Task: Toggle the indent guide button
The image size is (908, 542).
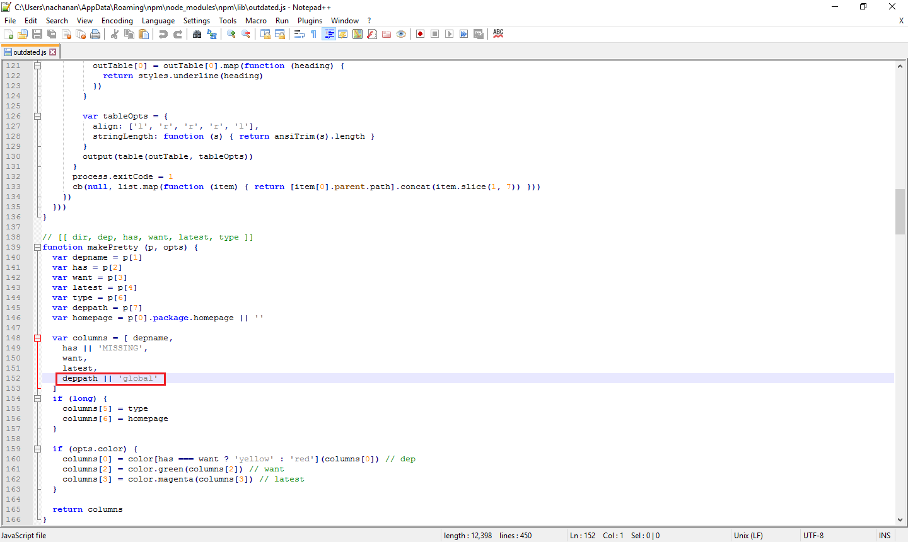Action: tap(329, 34)
